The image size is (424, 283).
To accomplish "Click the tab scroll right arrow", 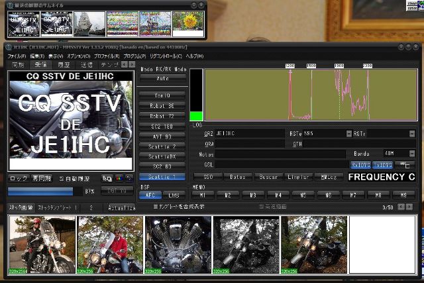I will (x=131, y=65).
